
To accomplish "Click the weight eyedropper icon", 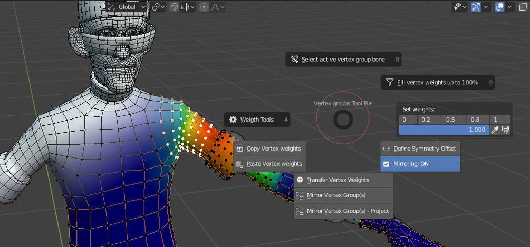I will (495, 130).
